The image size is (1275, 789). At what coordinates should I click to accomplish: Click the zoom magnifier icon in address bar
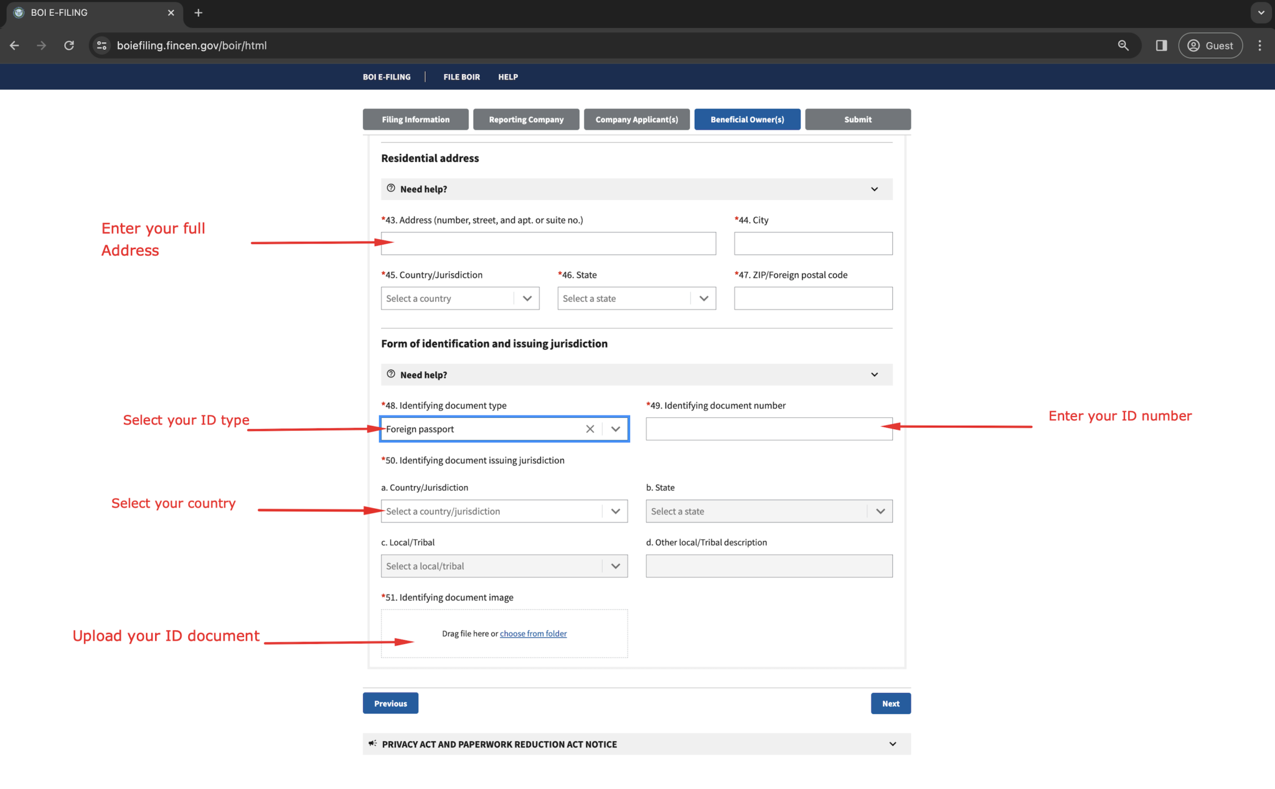(1123, 45)
